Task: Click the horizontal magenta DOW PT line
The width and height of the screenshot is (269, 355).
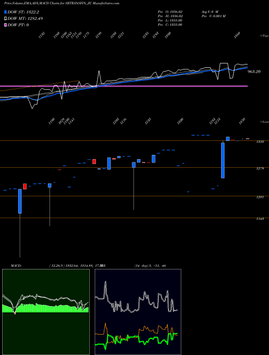Action: pos(124,86)
